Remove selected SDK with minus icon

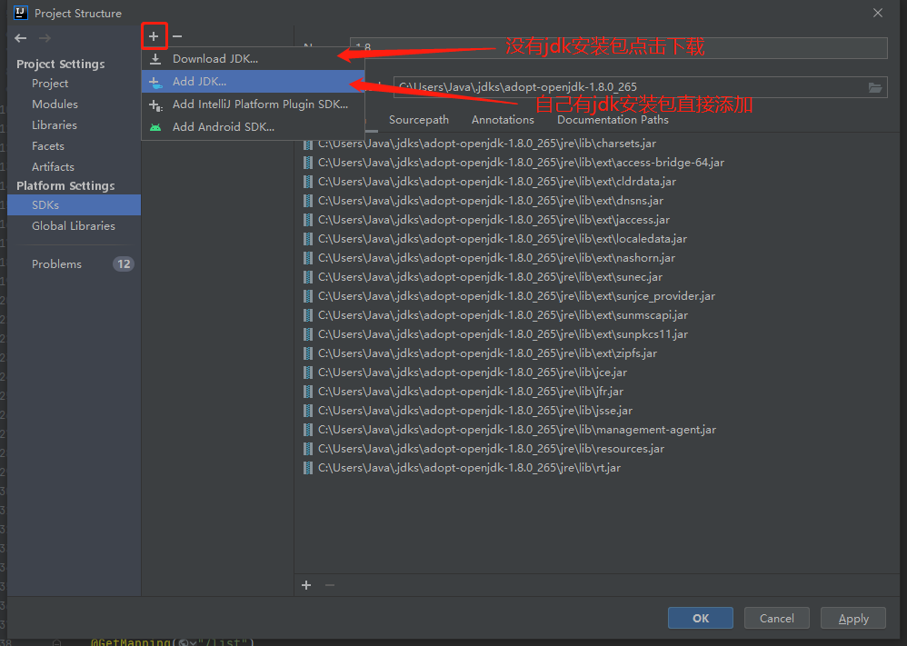(176, 35)
